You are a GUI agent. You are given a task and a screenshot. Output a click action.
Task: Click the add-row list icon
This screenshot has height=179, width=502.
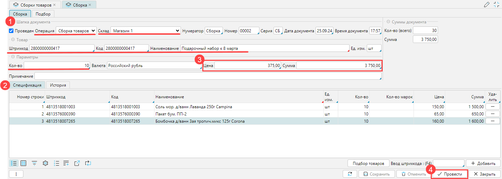click(x=66, y=163)
